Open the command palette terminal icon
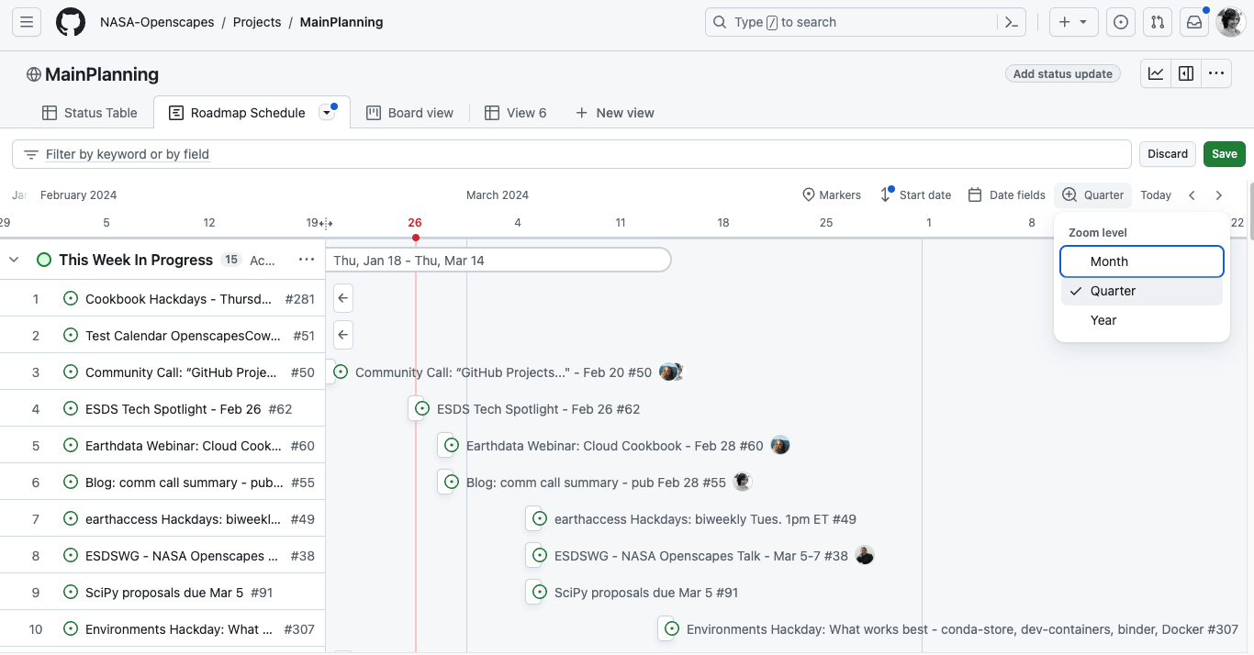Viewport: 1254px width, 655px height. (x=1011, y=22)
